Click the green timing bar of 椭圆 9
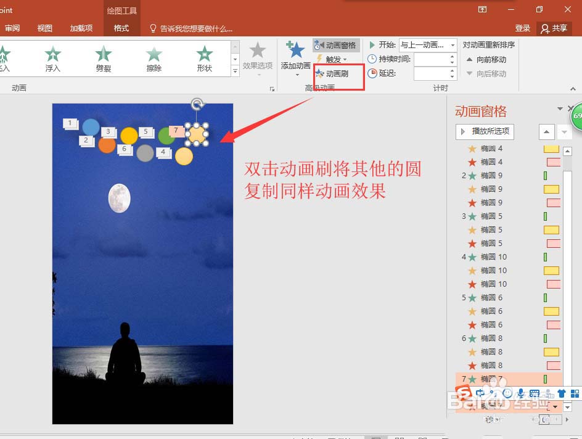 coord(545,176)
